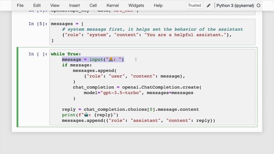This screenshot has height=154, width=274.
Task: Click the reply = chat_completion.choices line
Action: coord(130,110)
